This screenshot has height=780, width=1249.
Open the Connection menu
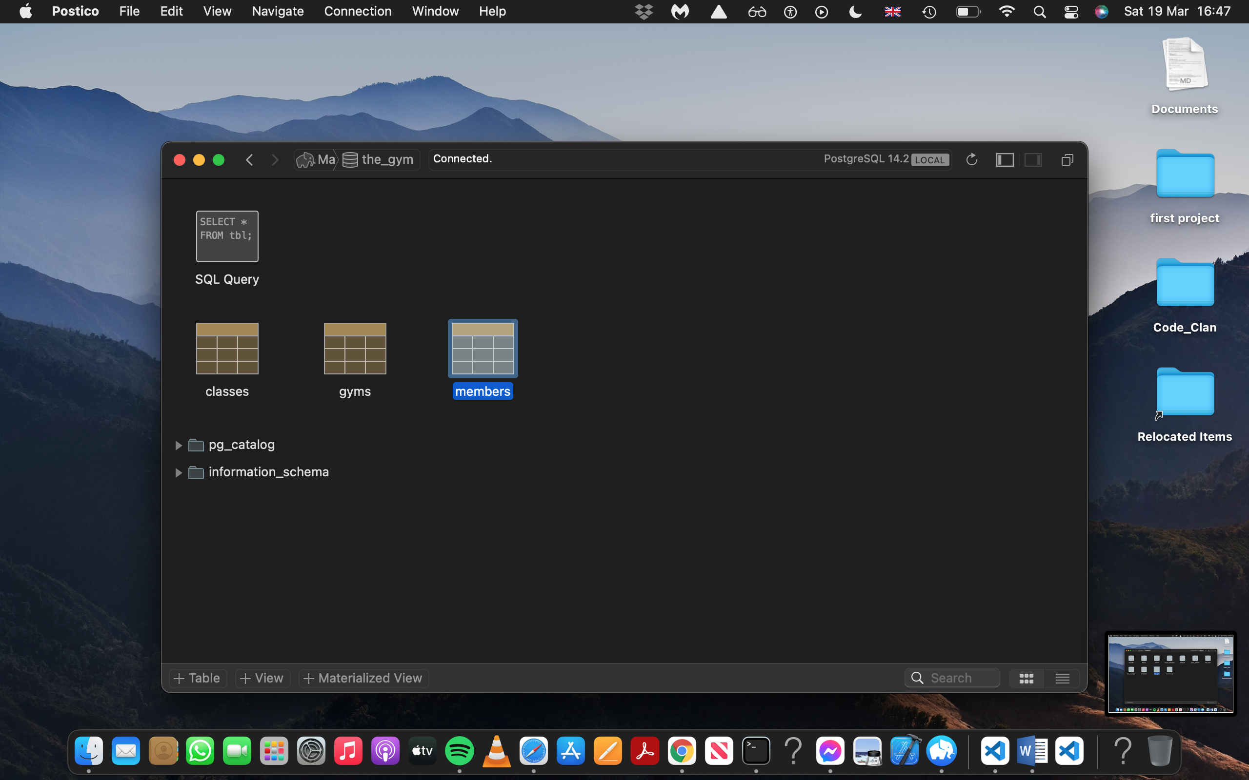358,11
